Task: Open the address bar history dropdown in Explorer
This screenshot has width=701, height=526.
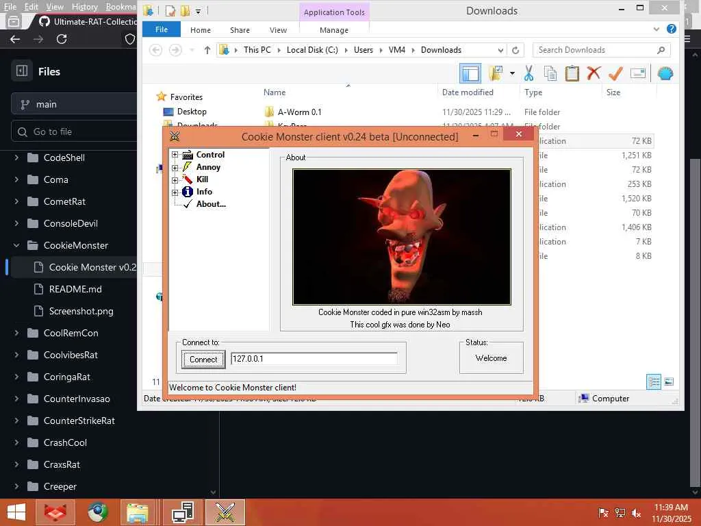Action: pyautogui.click(x=500, y=50)
